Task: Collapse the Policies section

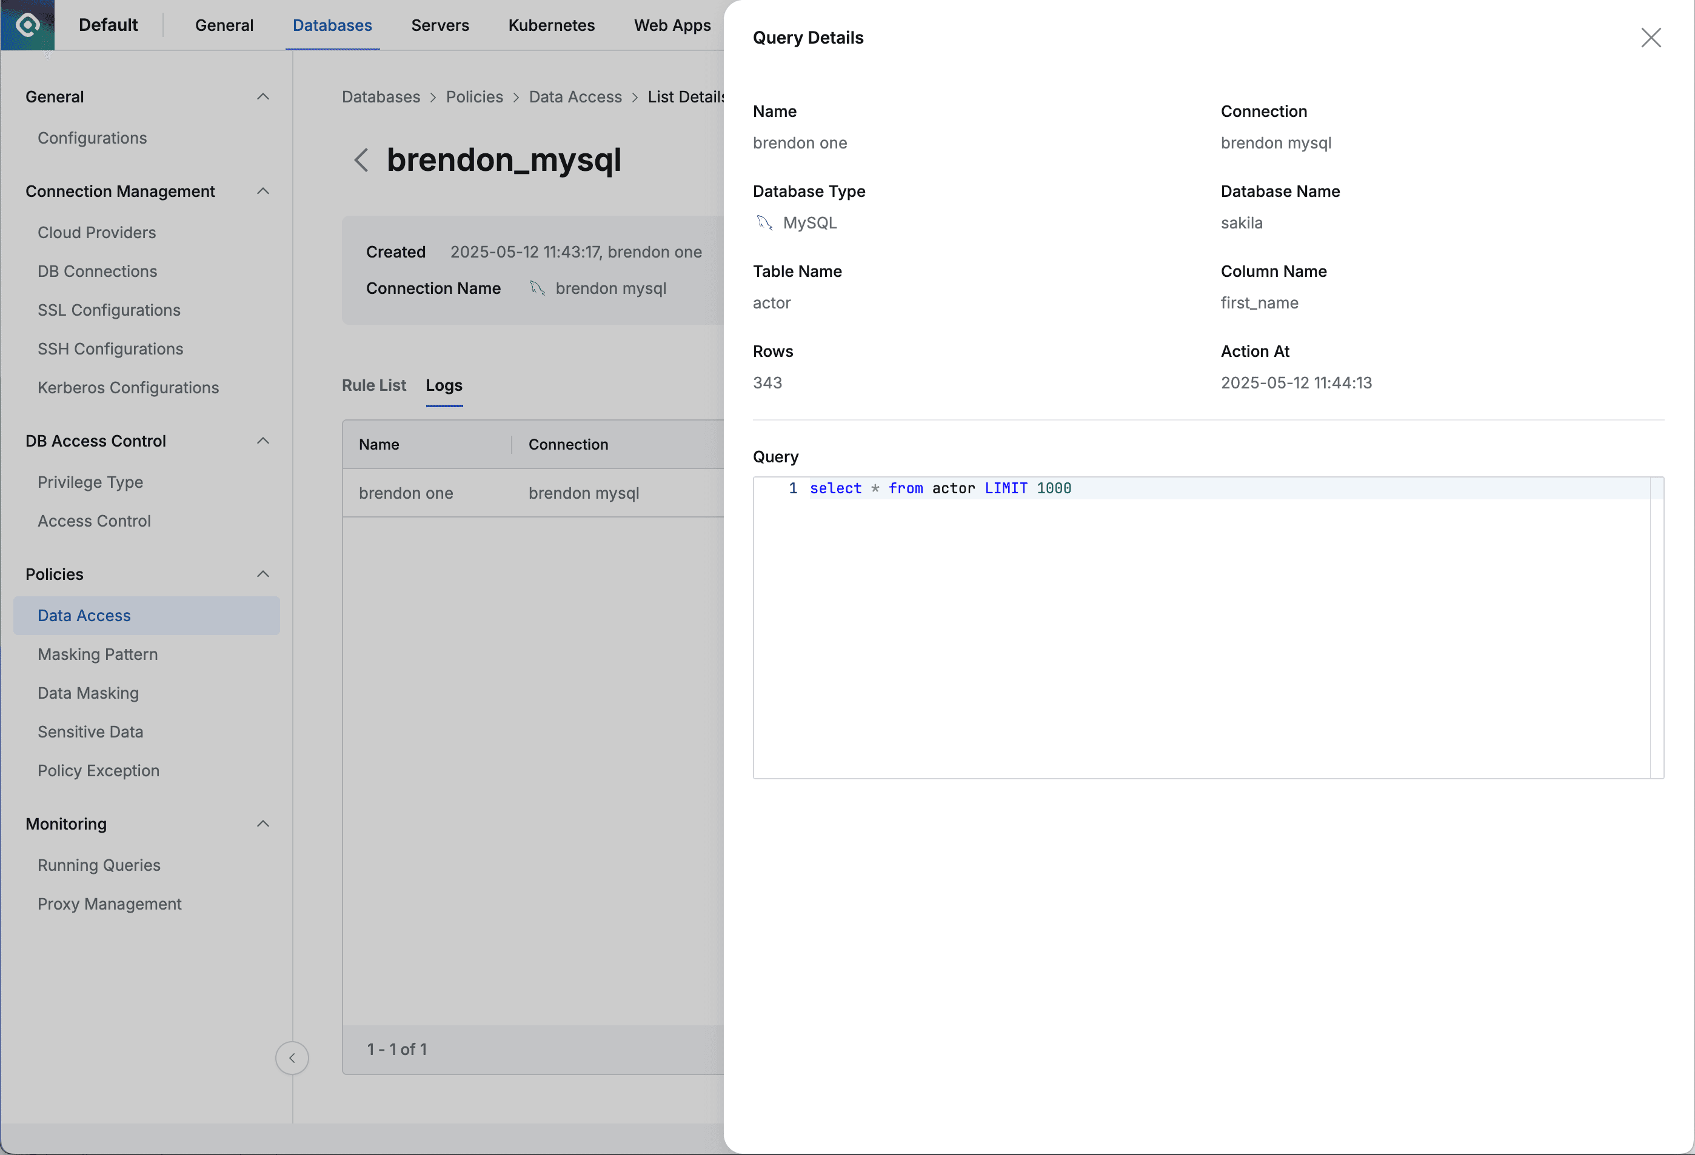Action: 262,574
